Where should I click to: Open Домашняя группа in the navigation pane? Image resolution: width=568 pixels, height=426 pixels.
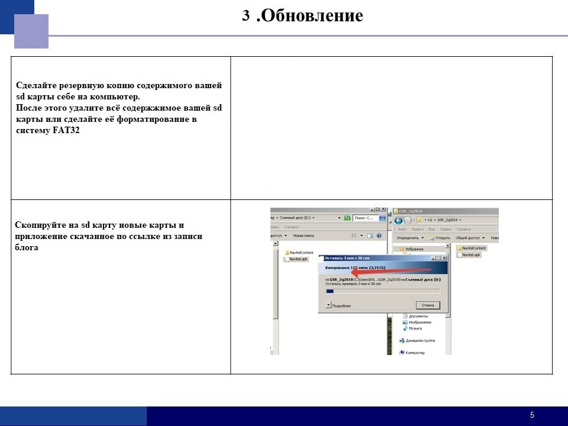pyautogui.click(x=417, y=341)
